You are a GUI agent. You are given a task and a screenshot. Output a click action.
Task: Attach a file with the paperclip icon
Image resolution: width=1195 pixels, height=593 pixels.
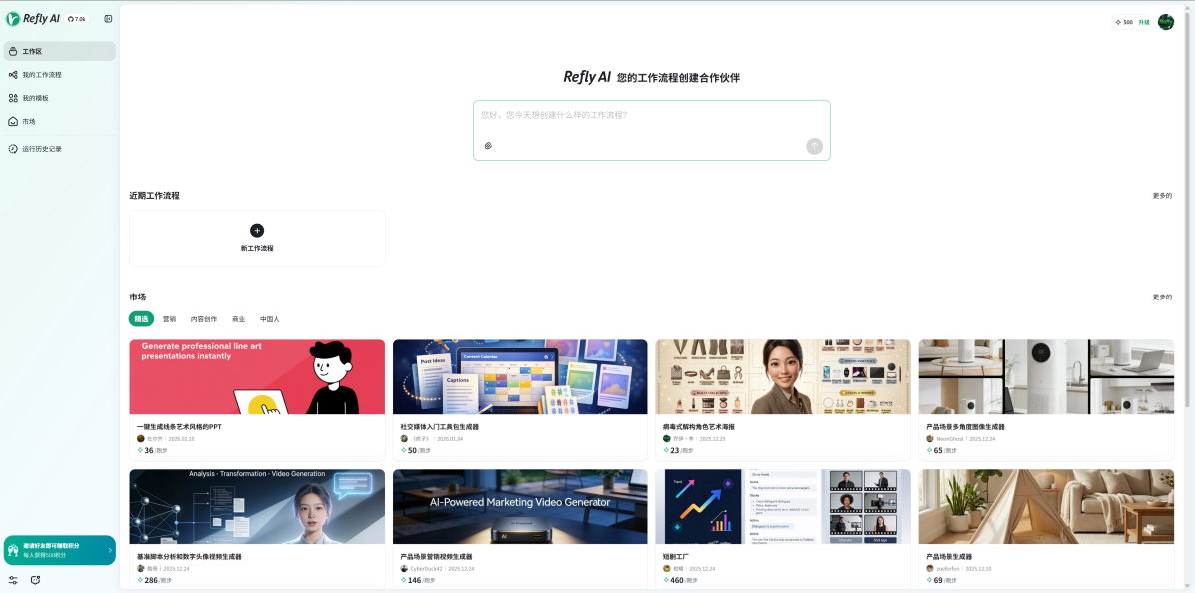(489, 146)
